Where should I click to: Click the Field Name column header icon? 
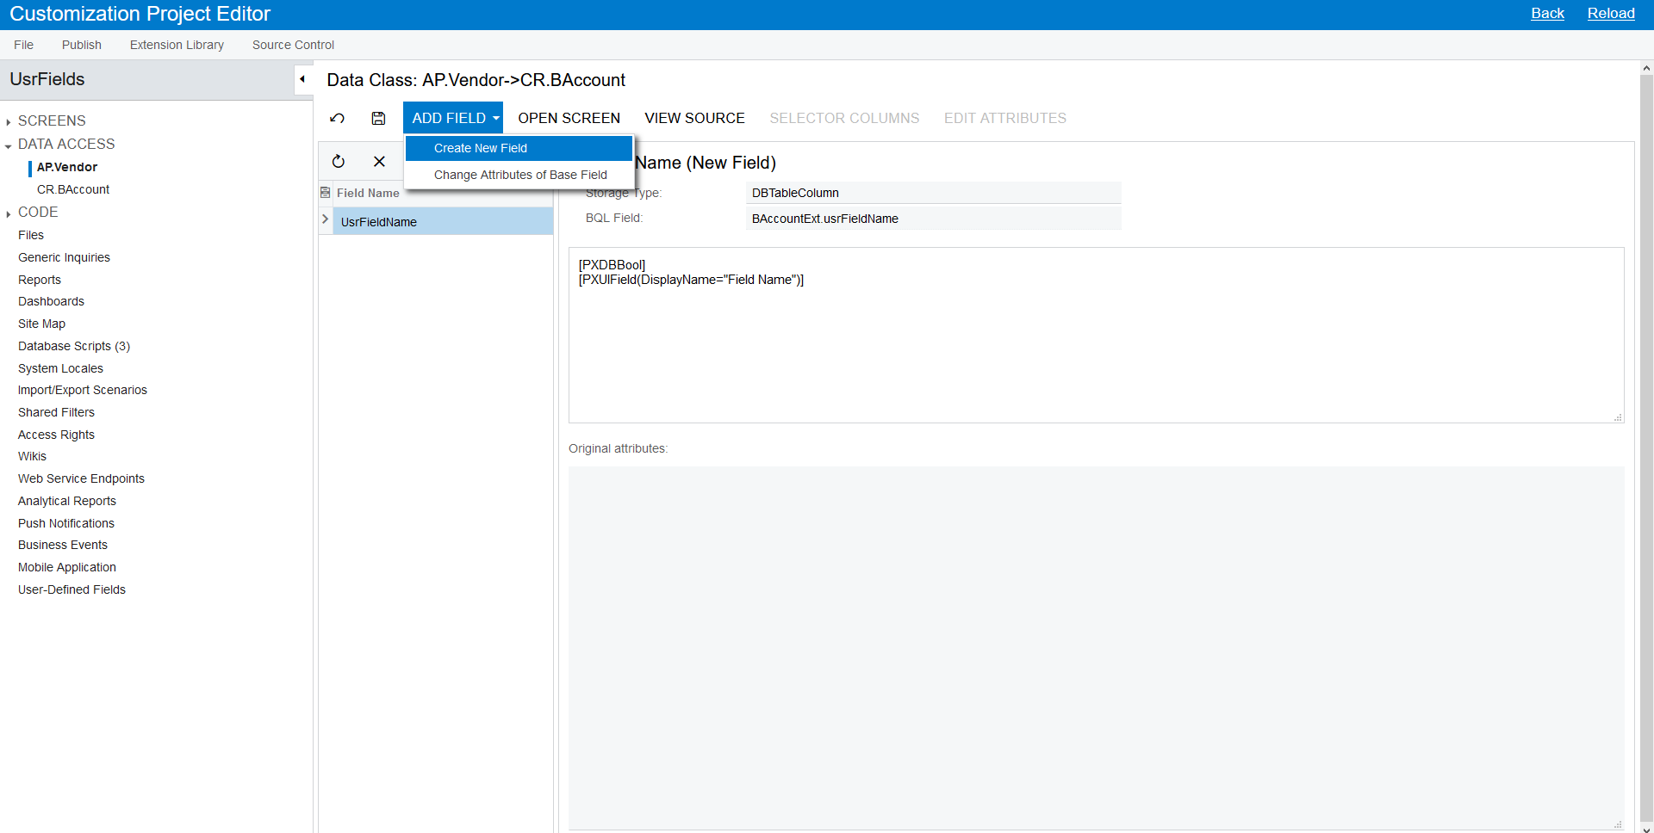tap(326, 193)
